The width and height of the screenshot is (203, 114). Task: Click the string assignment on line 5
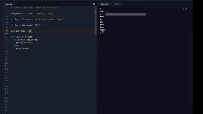pyautogui.click(x=37, y=19)
